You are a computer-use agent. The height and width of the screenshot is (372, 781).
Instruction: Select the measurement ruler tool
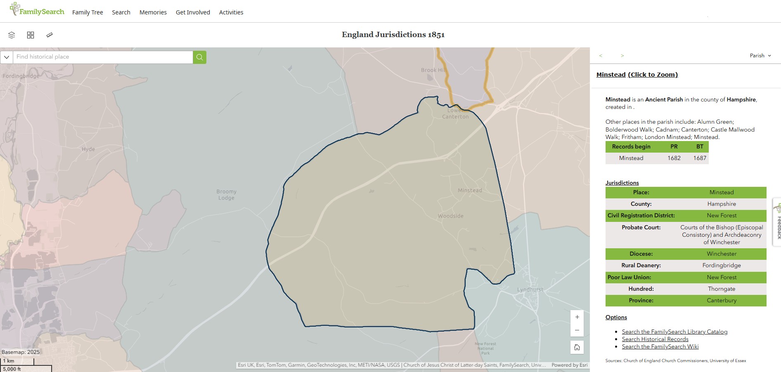(50, 35)
